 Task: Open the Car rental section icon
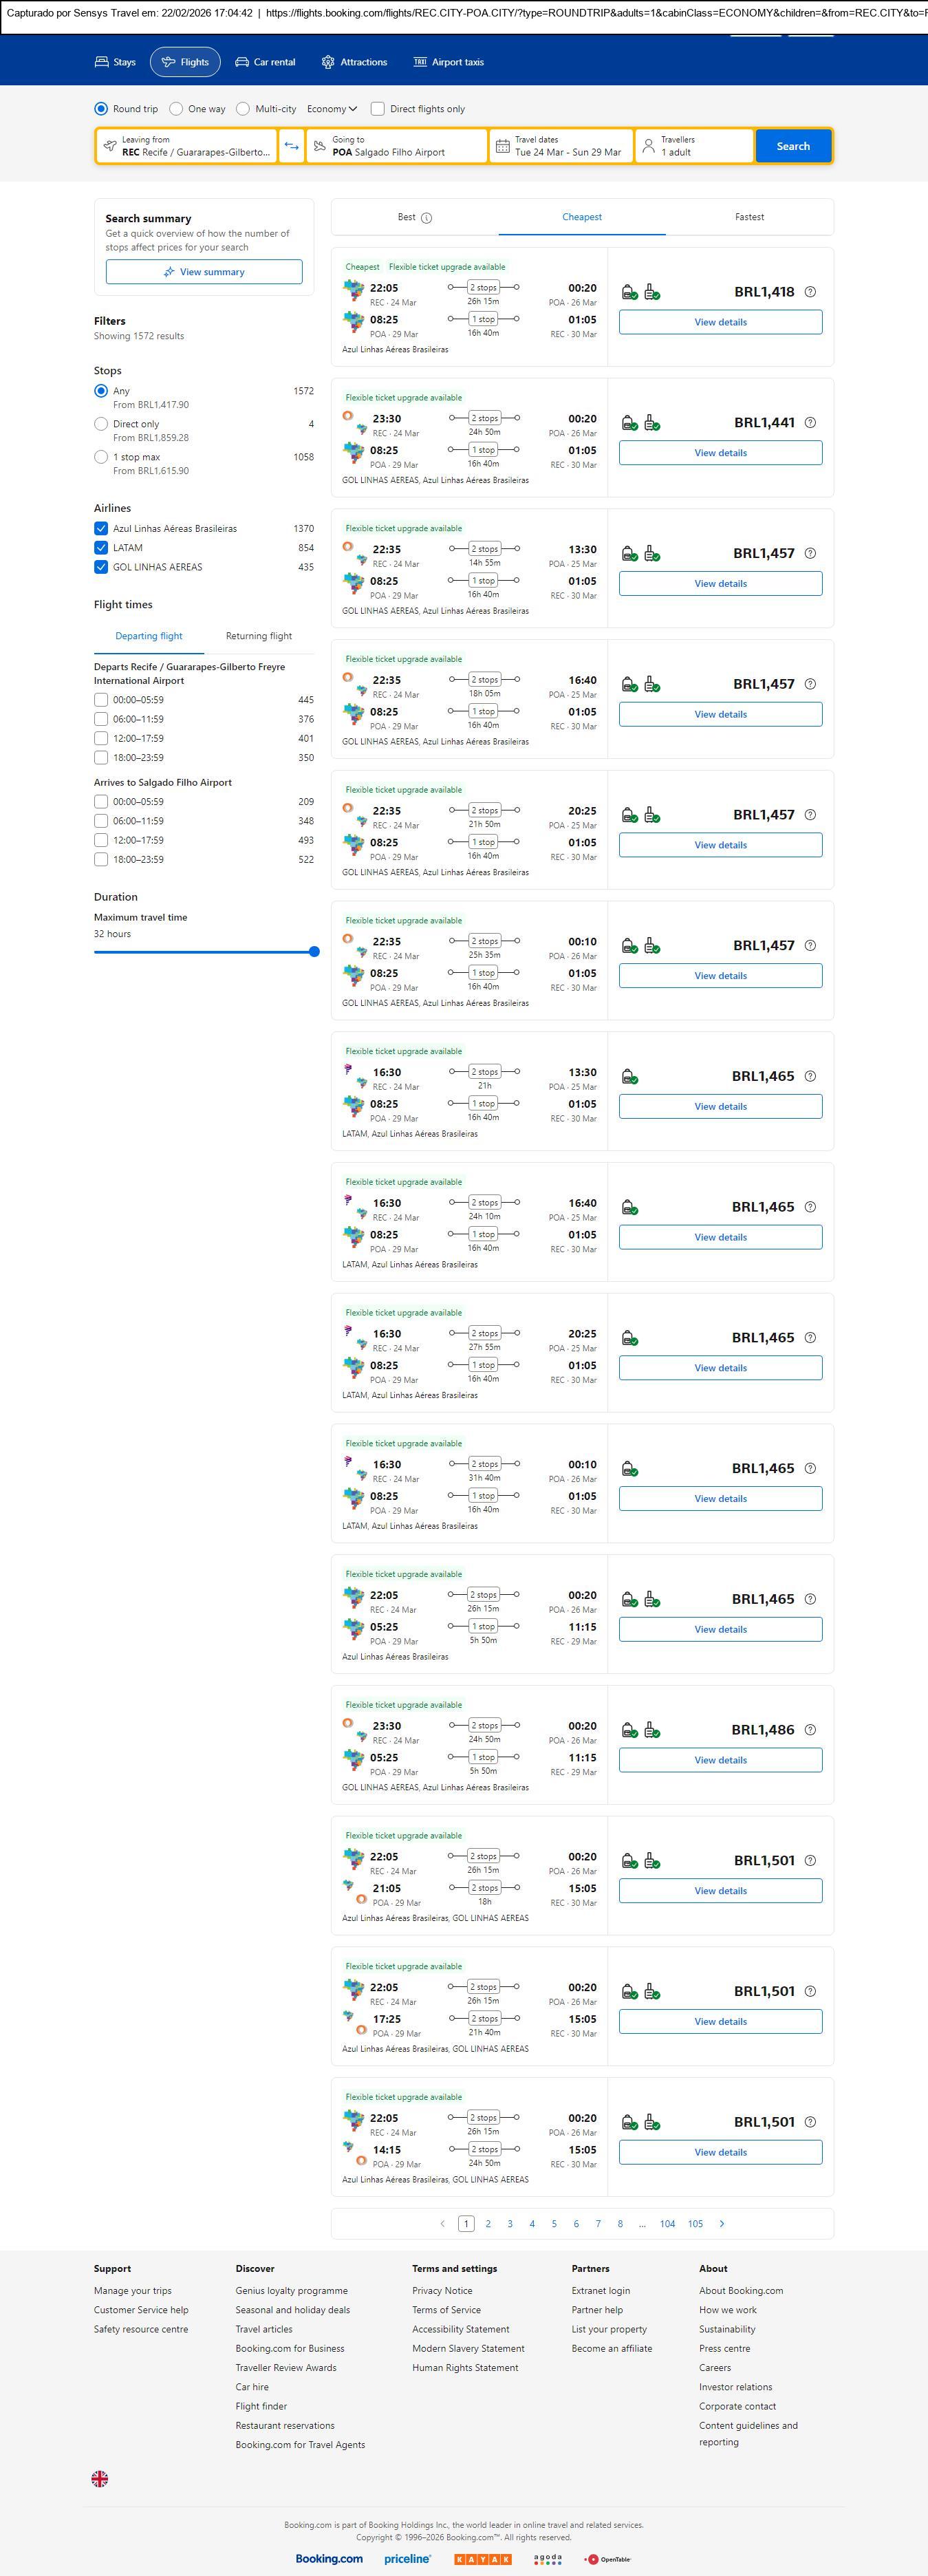pos(242,62)
